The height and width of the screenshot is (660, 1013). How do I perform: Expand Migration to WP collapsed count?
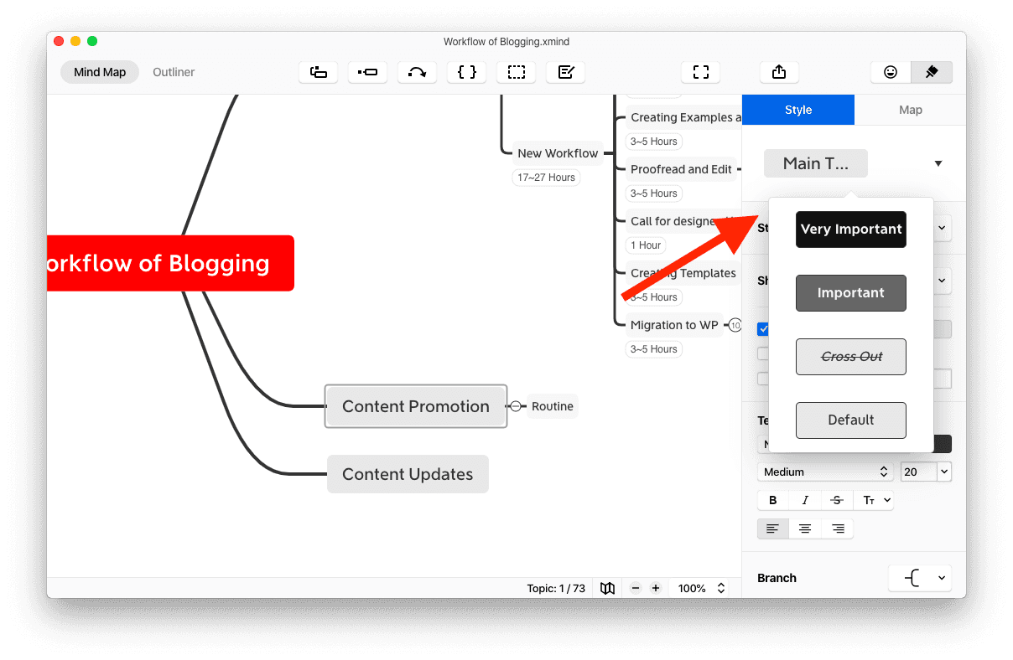click(735, 325)
